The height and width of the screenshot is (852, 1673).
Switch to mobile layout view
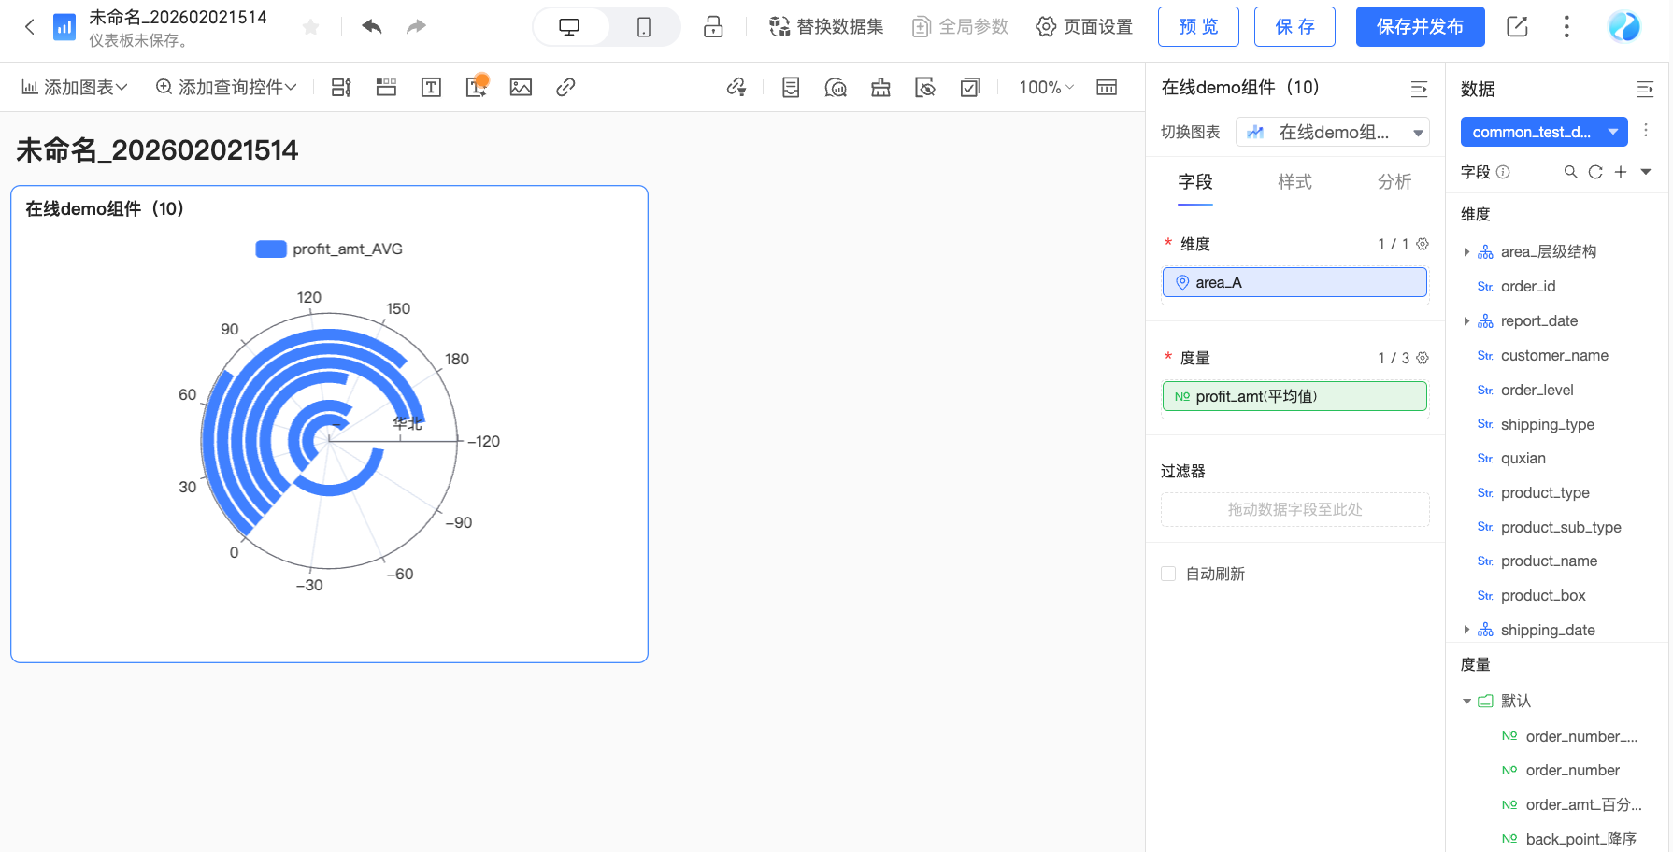tap(644, 27)
